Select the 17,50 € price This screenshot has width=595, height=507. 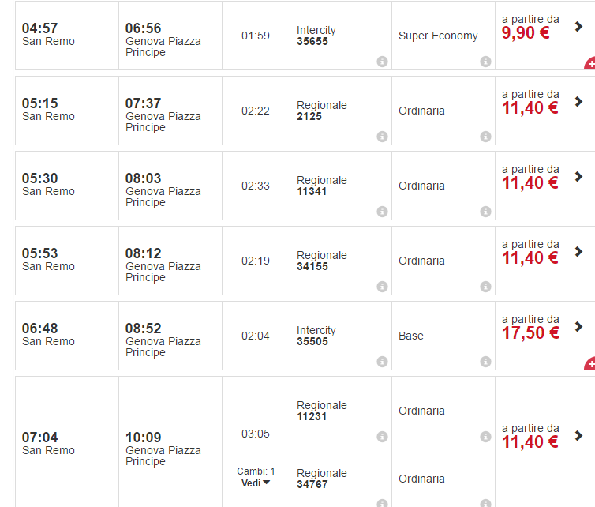[x=530, y=333]
